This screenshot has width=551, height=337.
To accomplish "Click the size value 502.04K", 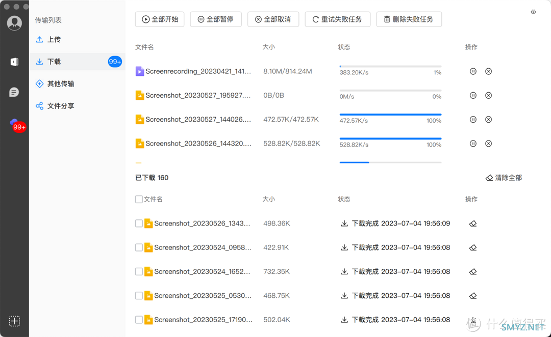I will [277, 320].
